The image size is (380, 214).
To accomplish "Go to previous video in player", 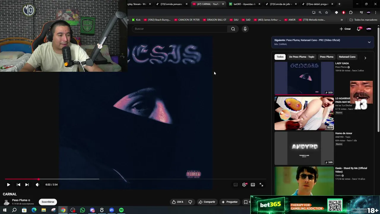I will (18, 185).
